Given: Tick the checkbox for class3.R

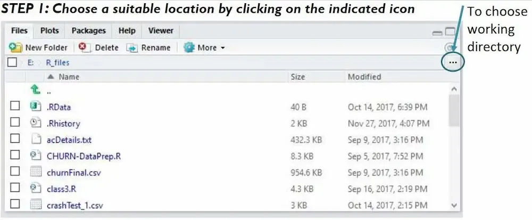Looking at the screenshot, I should 15,188.
